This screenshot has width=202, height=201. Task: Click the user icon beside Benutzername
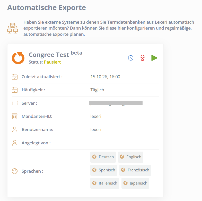point(15,129)
